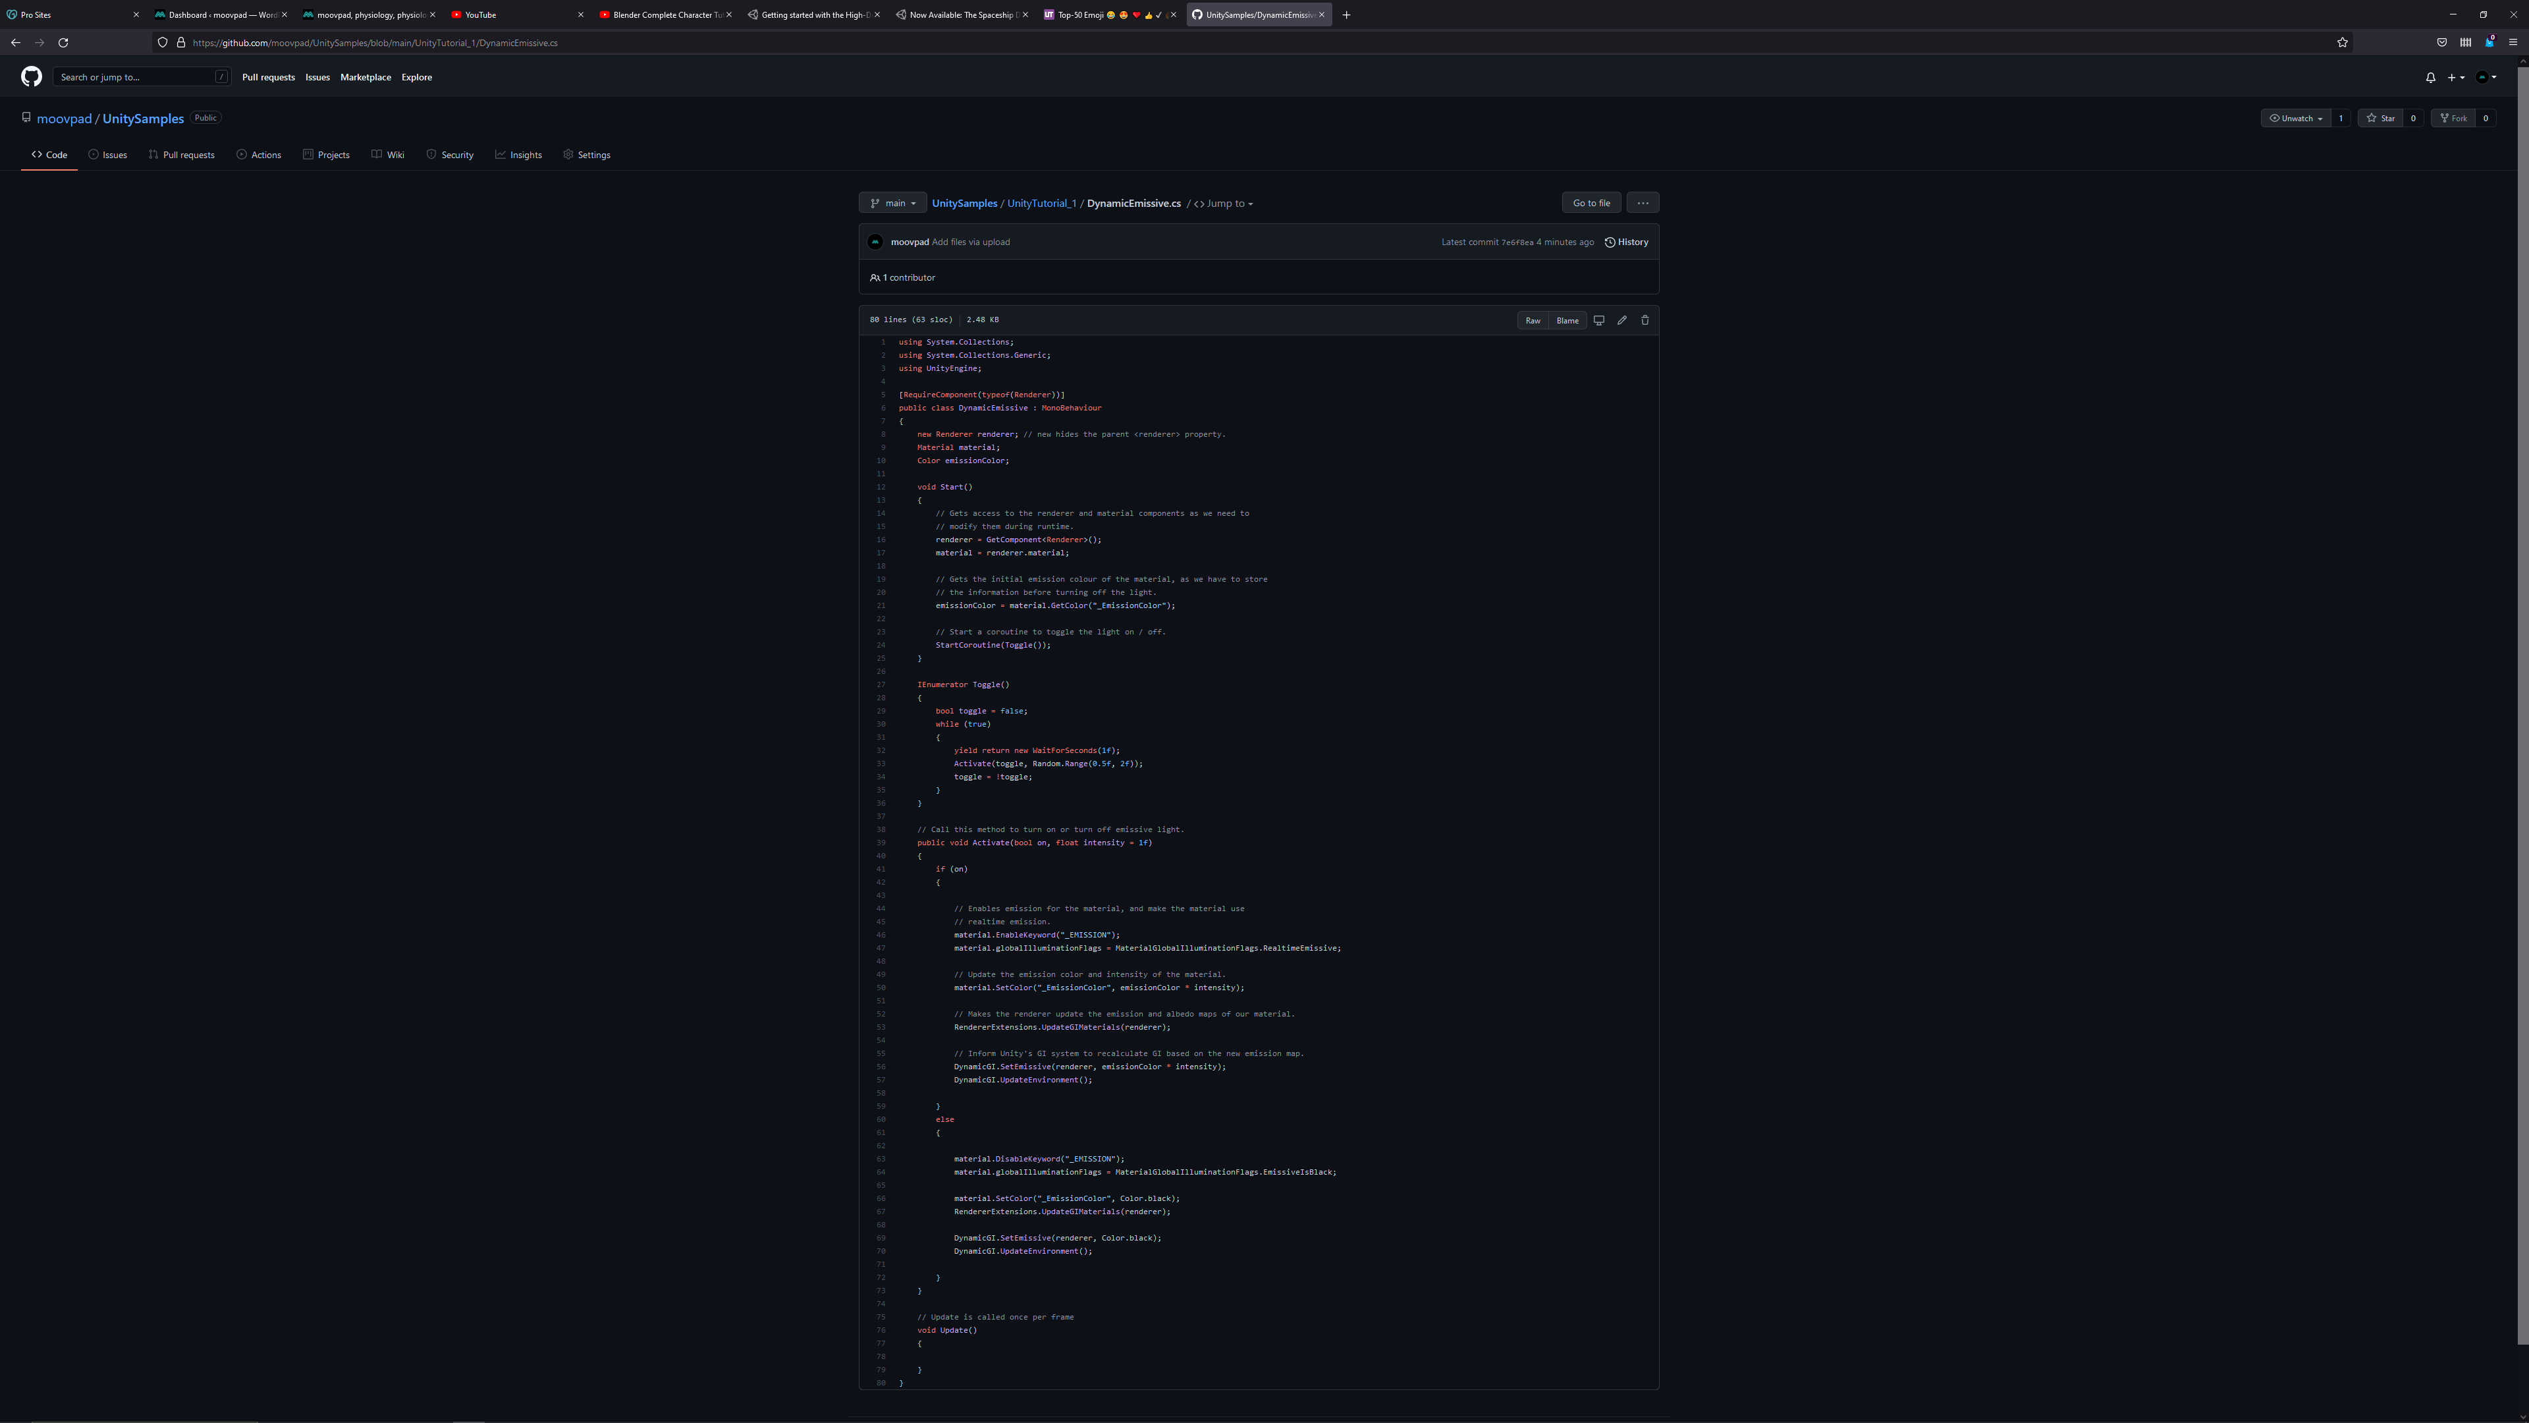The image size is (2529, 1423).
Task: Fork the repository
Action: (x=2453, y=118)
